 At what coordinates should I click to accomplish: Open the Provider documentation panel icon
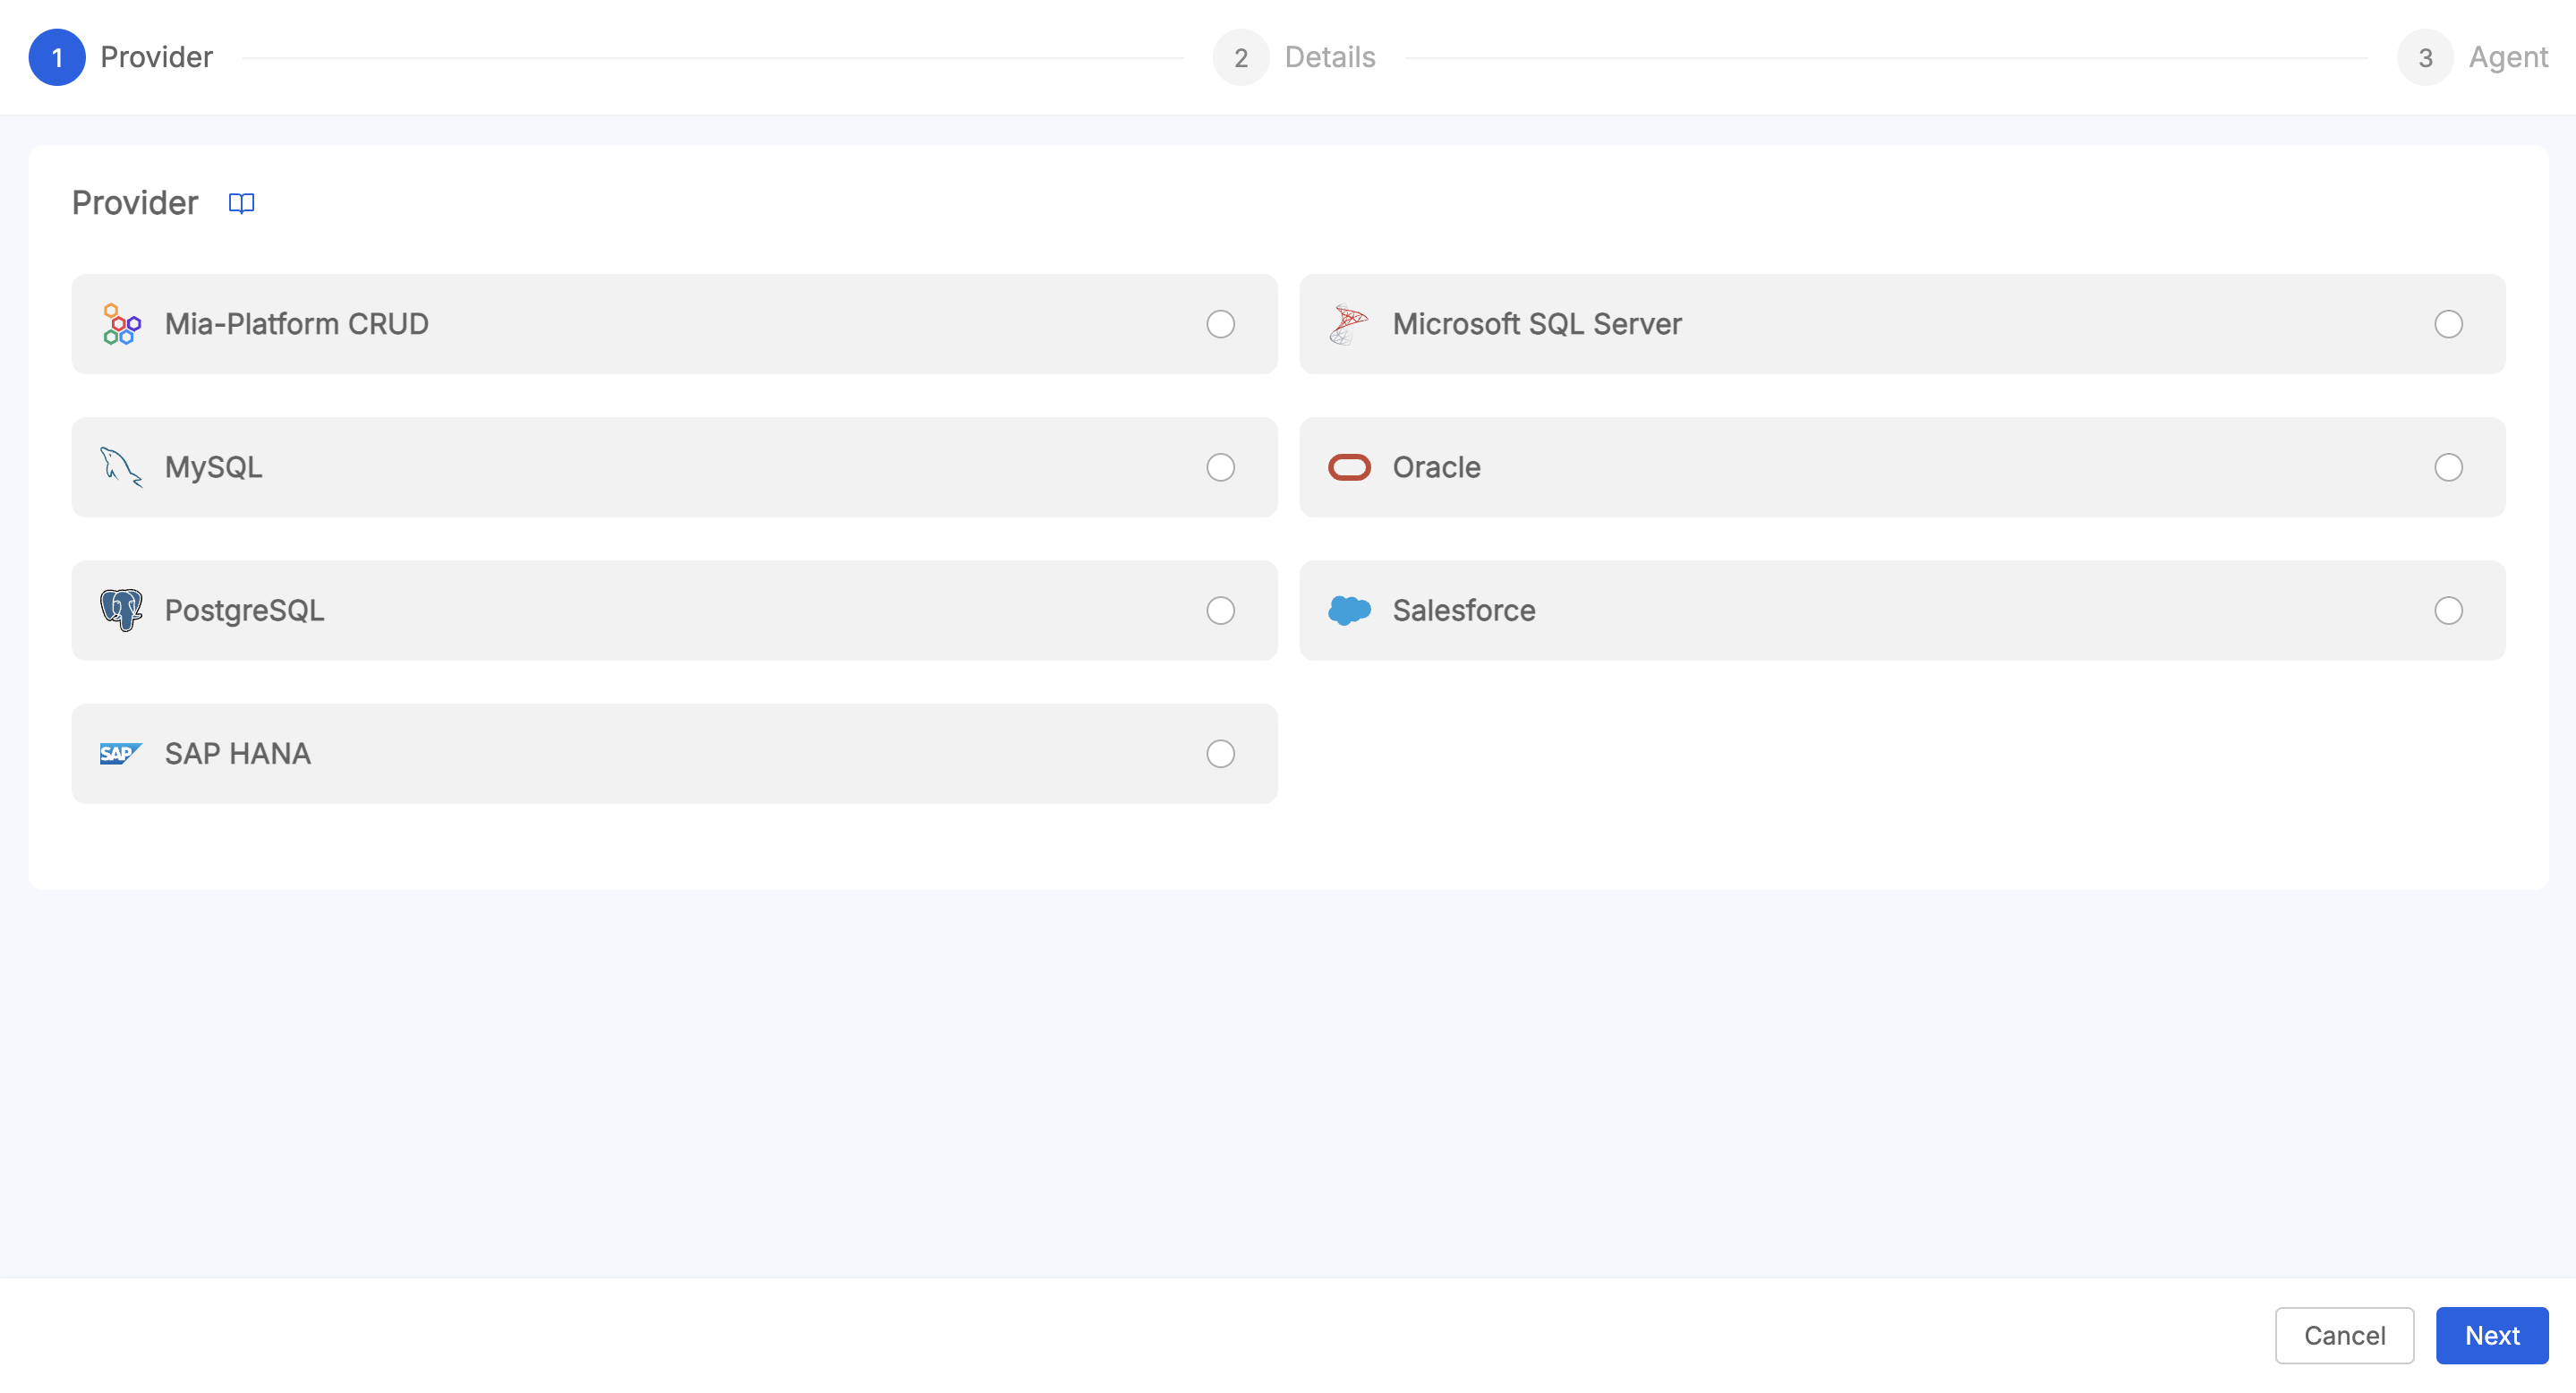[x=242, y=202]
